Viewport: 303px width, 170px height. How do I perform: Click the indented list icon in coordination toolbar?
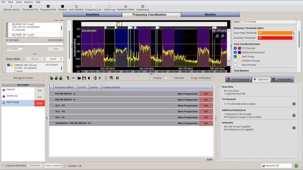68,78
